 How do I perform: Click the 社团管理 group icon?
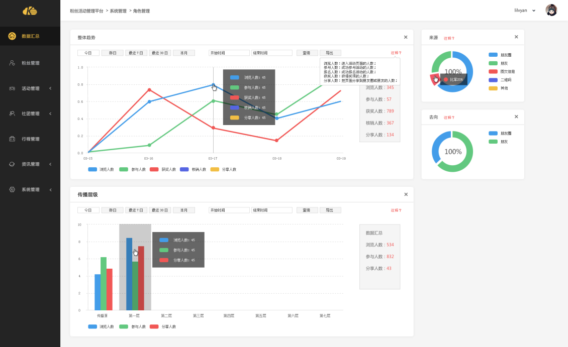point(12,113)
